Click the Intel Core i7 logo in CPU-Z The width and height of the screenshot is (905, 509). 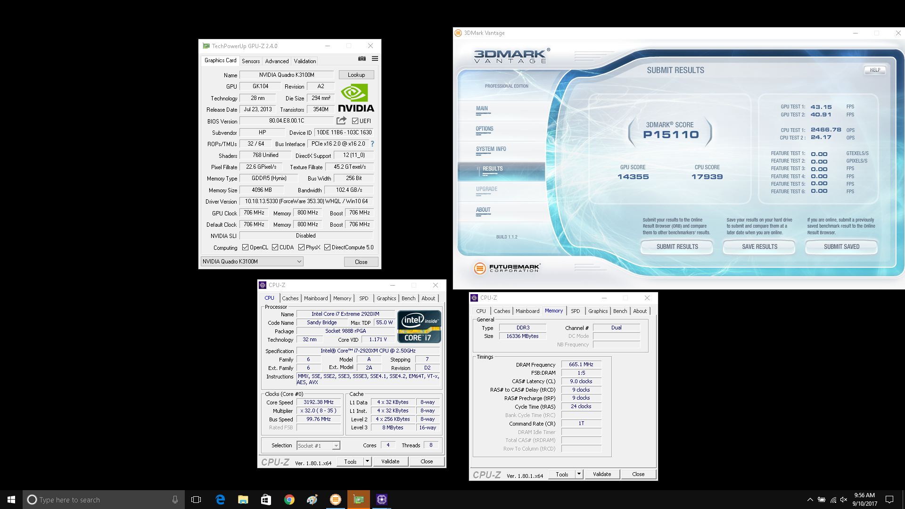(x=419, y=326)
